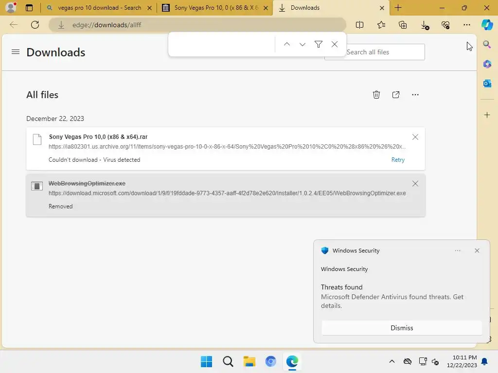Viewport: 498px width, 373px height.
Task: Open the toolbar Downloads icon
Action: (424, 25)
